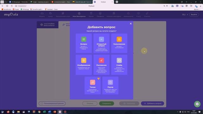This screenshot has height=114, width=203.
Task: Choose the Раунд round card
Action: 110,85
